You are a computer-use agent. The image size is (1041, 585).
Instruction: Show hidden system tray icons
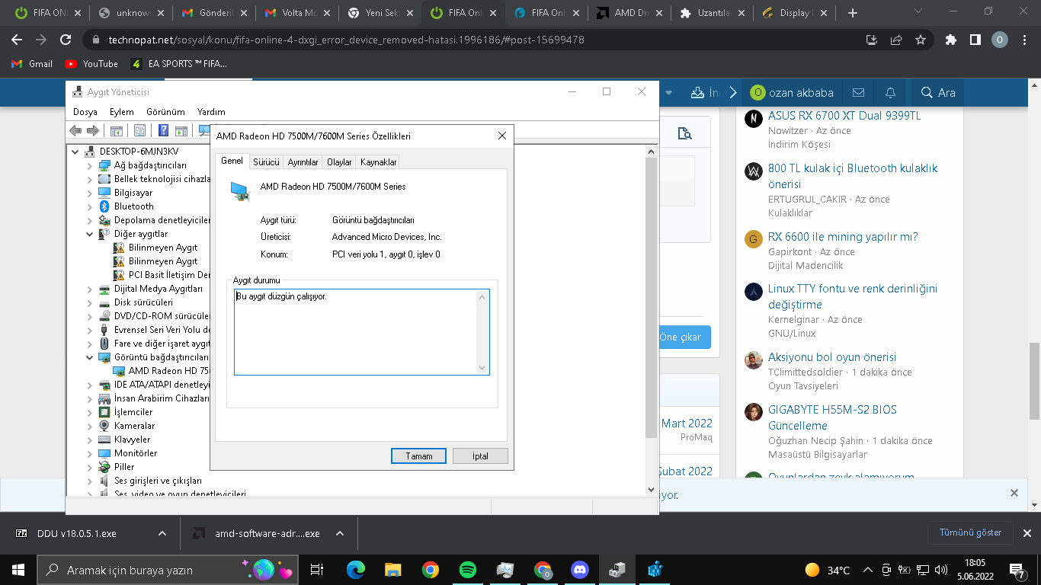pyautogui.click(x=867, y=570)
